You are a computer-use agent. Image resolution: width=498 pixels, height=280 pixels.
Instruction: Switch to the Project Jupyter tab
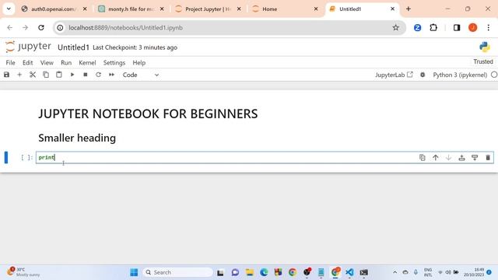[208, 9]
